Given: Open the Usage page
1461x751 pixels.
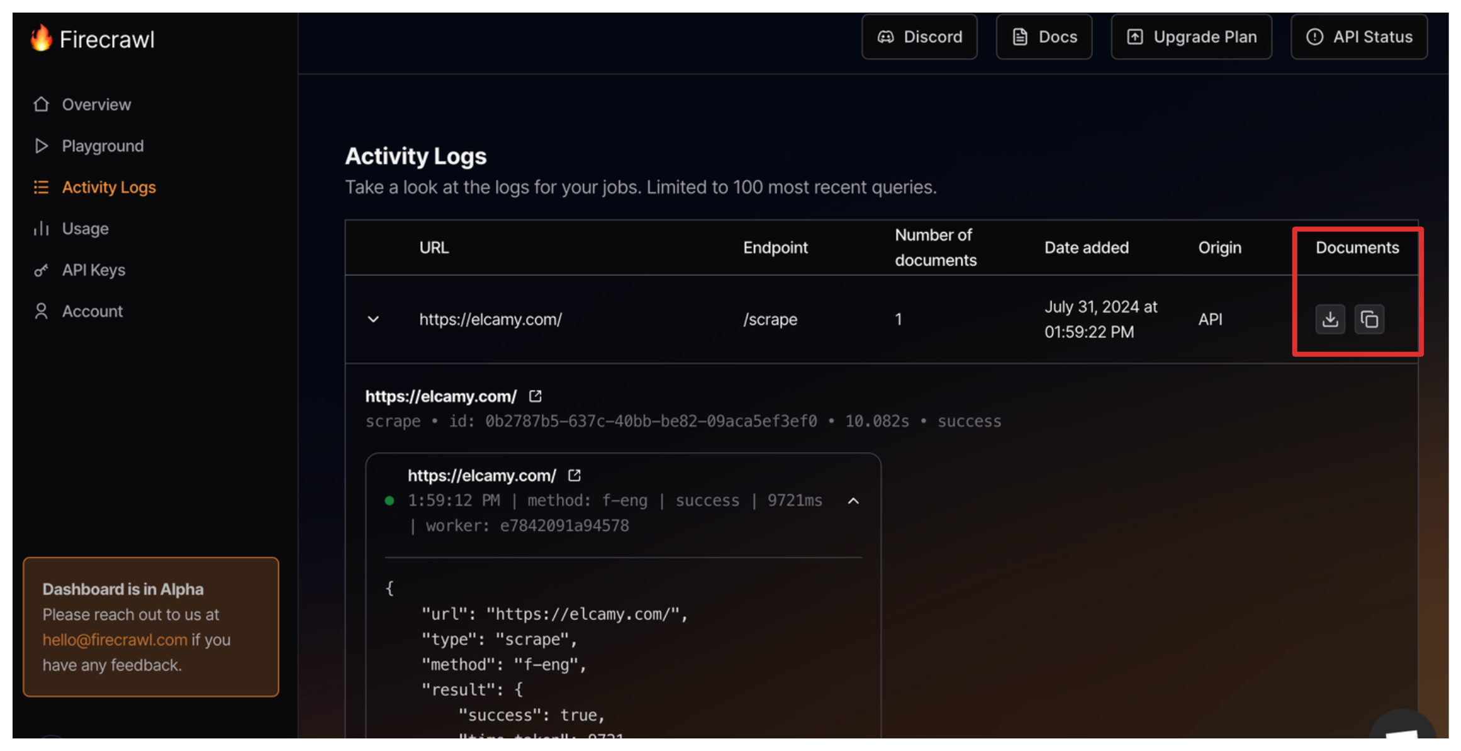Looking at the screenshot, I should (x=85, y=228).
